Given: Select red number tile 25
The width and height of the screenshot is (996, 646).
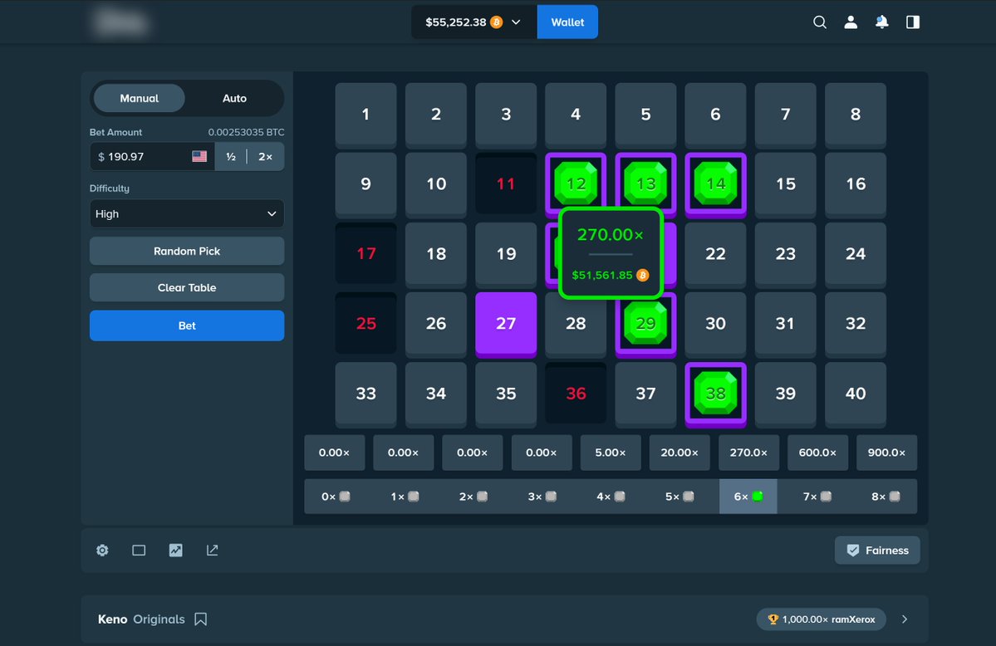Looking at the screenshot, I should tap(366, 323).
